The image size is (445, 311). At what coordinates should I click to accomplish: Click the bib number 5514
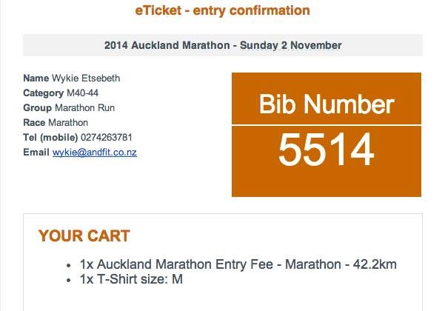[327, 152]
